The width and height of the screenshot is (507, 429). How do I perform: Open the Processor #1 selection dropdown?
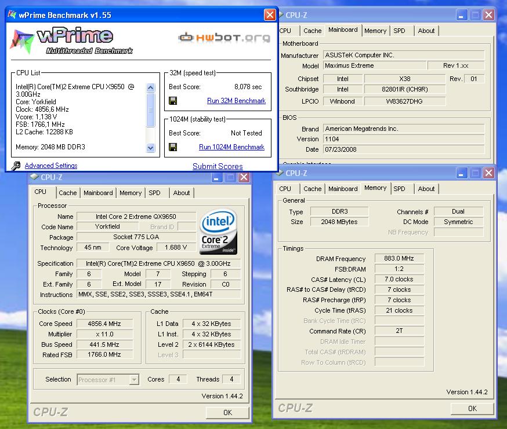(x=134, y=380)
